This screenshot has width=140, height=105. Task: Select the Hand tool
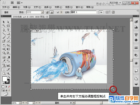[4, 73]
